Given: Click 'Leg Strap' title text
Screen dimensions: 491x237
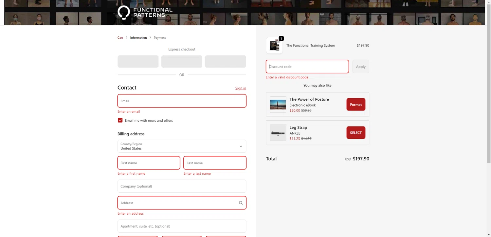Looking at the screenshot, I should (298, 128).
